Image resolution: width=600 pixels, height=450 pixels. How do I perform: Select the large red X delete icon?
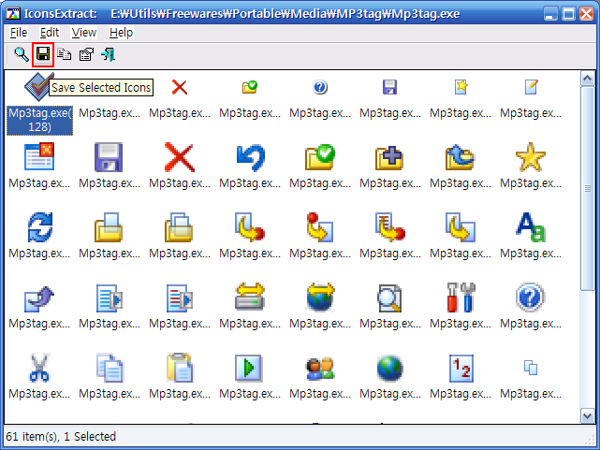[180, 157]
